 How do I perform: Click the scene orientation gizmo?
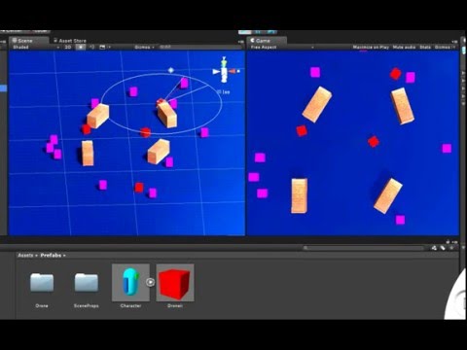click(x=225, y=70)
